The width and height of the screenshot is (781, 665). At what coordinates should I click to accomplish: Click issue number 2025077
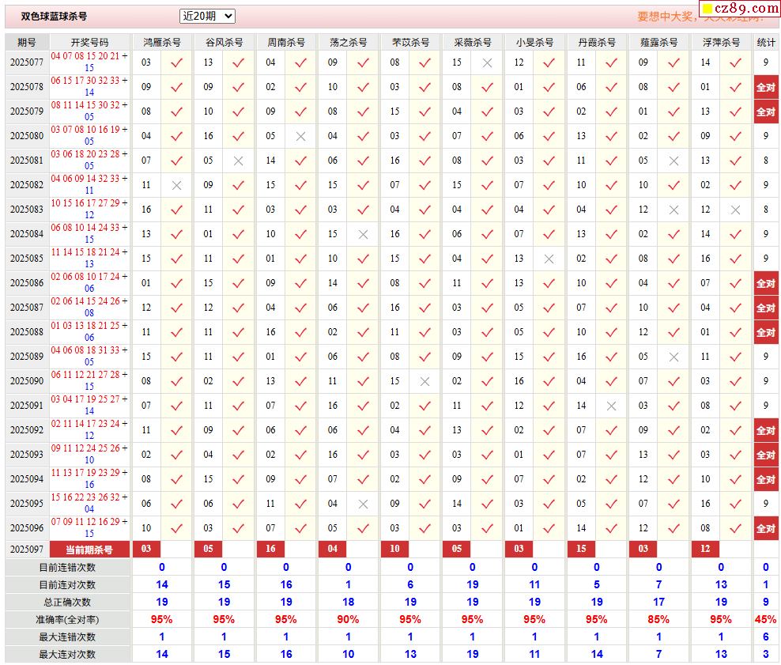[x=27, y=62]
